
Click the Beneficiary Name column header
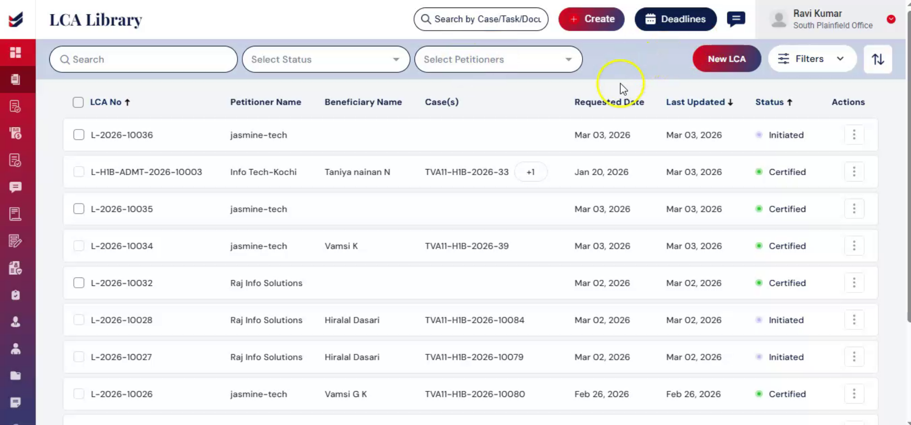pyautogui.click(x=363, y=102)
